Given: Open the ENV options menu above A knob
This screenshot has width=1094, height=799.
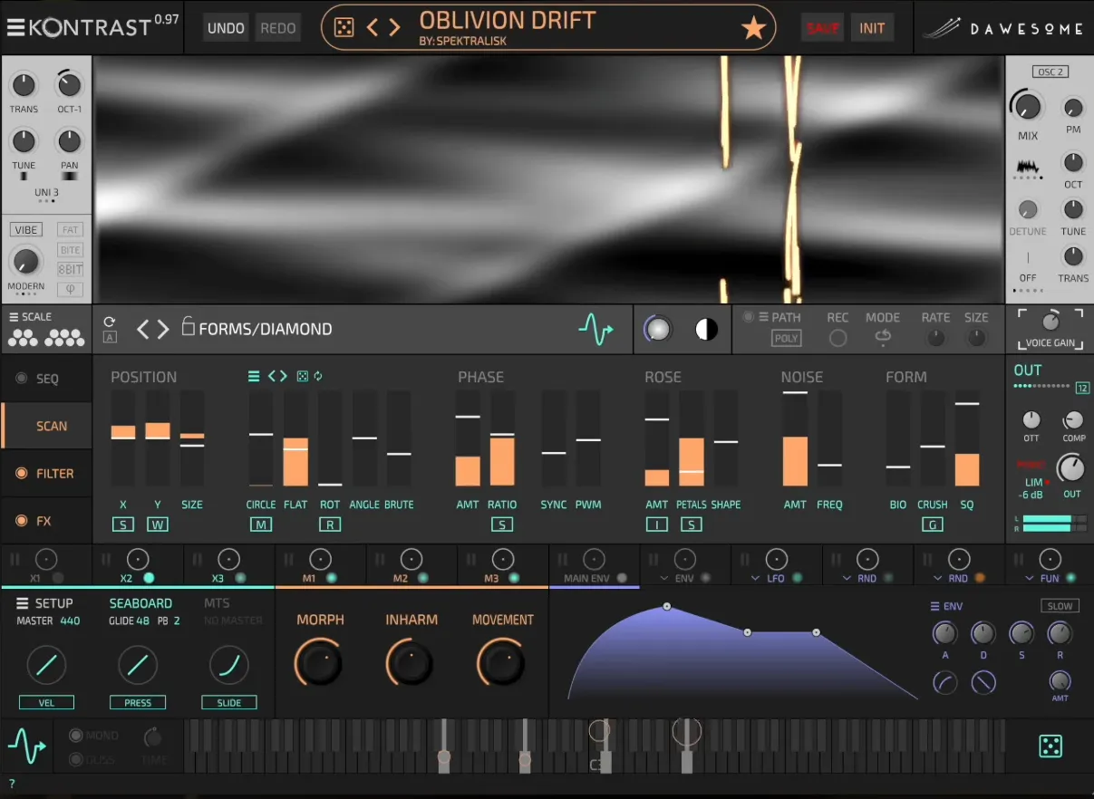Looking at the screenshot, I should pyautogui.click(x=946, y=606).
